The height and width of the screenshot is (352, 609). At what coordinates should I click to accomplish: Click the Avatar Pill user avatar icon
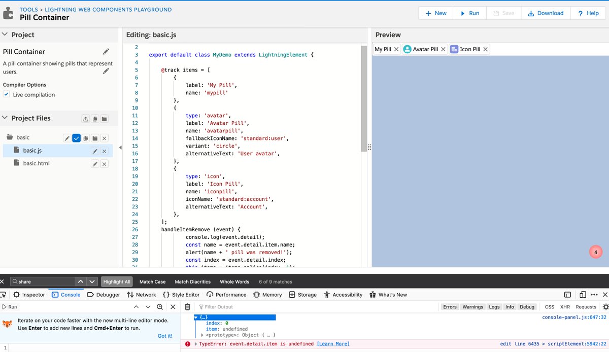tap(407, 49)
